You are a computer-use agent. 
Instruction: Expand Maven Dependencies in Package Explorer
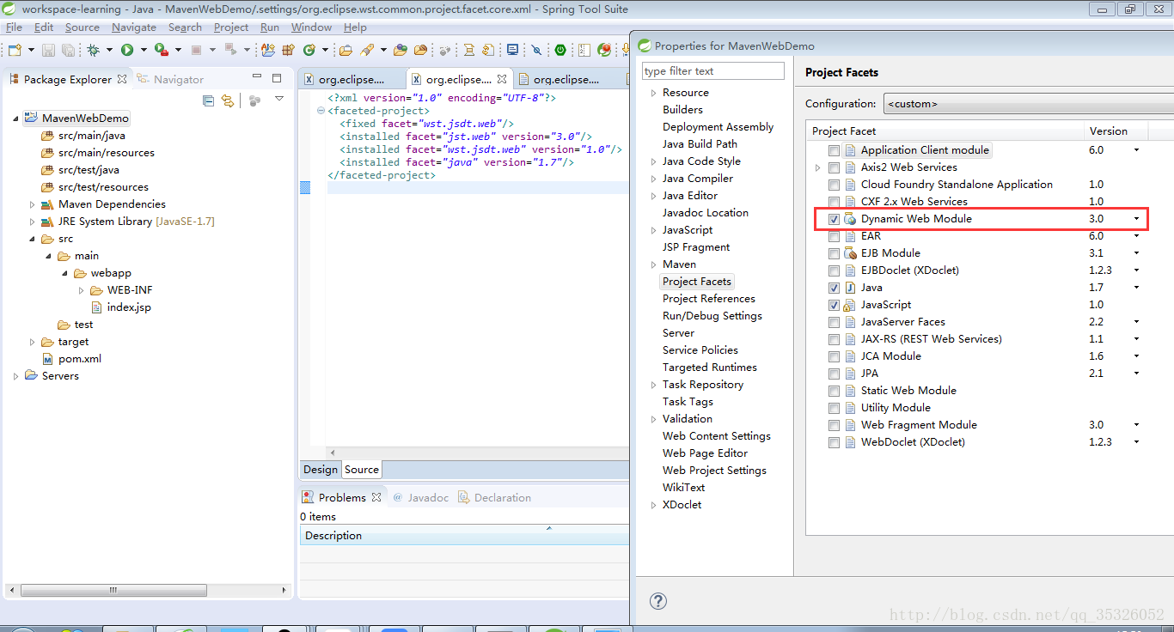(x=33, y=204)
